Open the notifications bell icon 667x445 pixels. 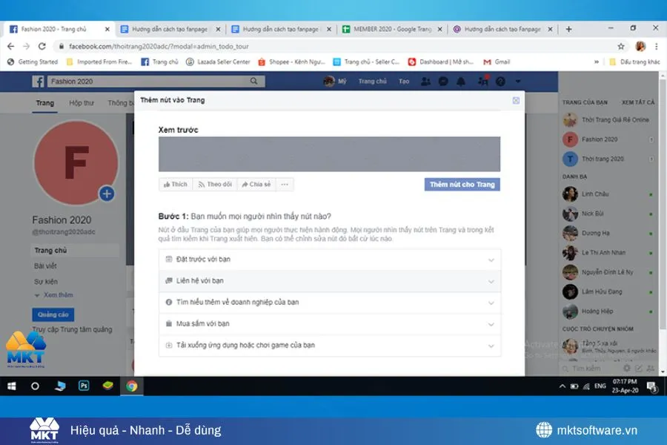coord(461,82)
